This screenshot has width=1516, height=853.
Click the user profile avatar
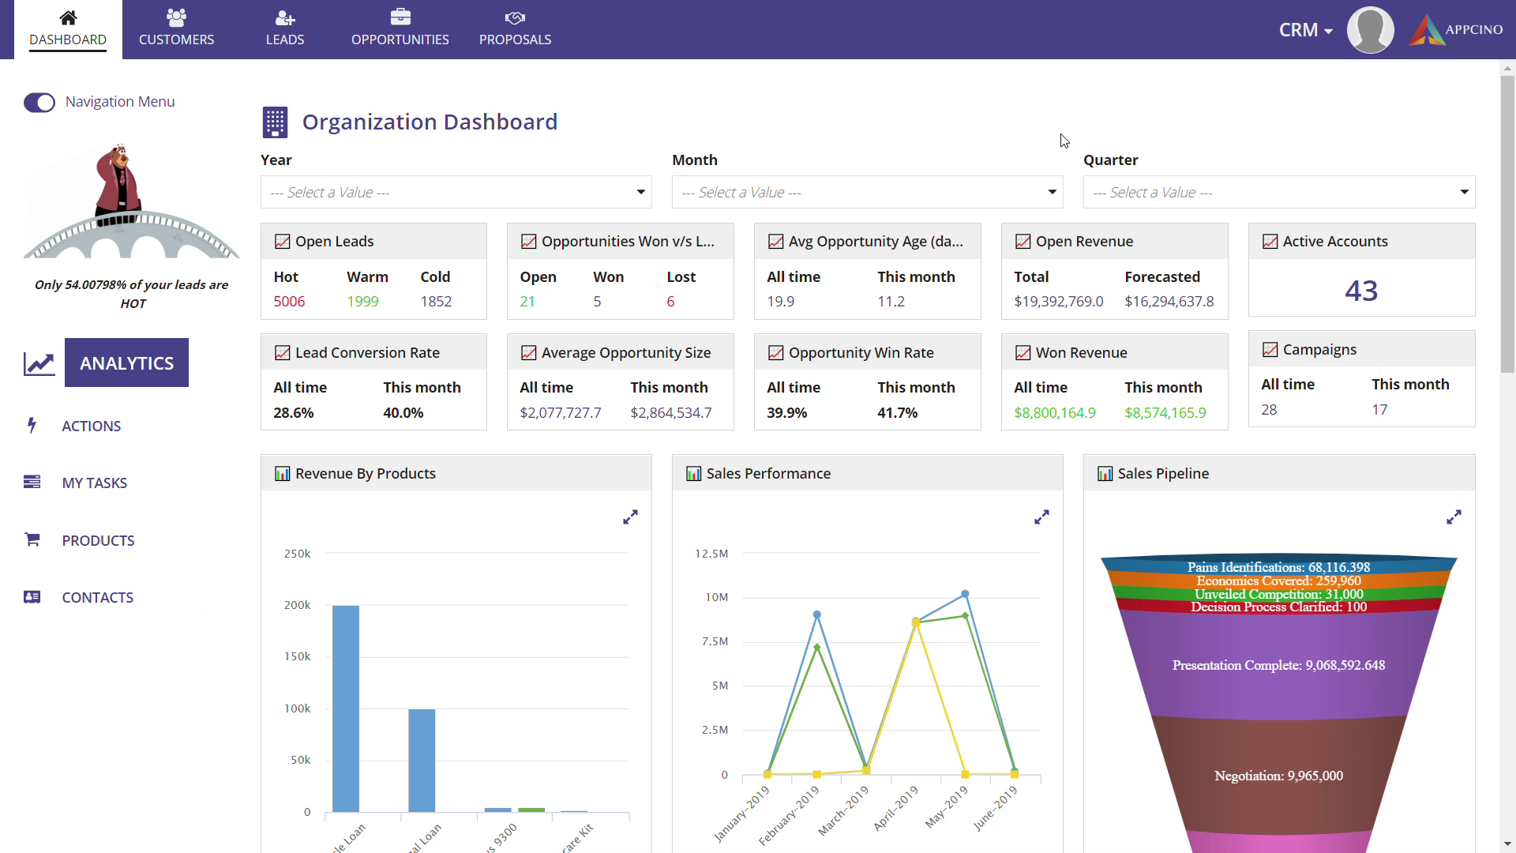pyautogui.click(x=1370, y=30)
